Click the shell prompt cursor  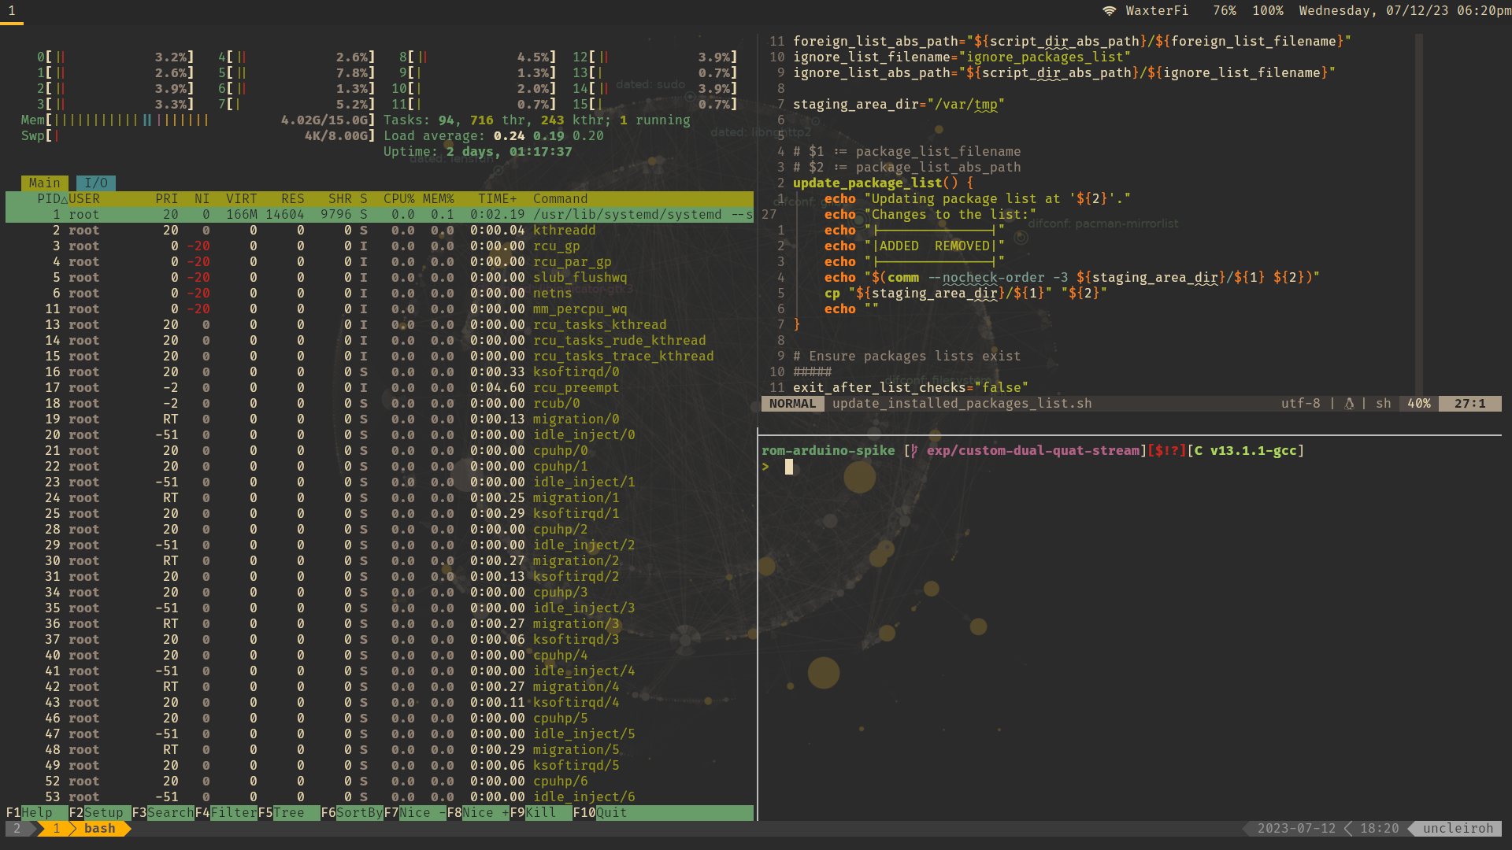788,467
